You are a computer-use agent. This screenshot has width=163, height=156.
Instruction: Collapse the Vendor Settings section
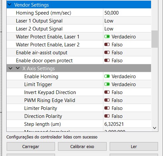(x=10, y=5)
